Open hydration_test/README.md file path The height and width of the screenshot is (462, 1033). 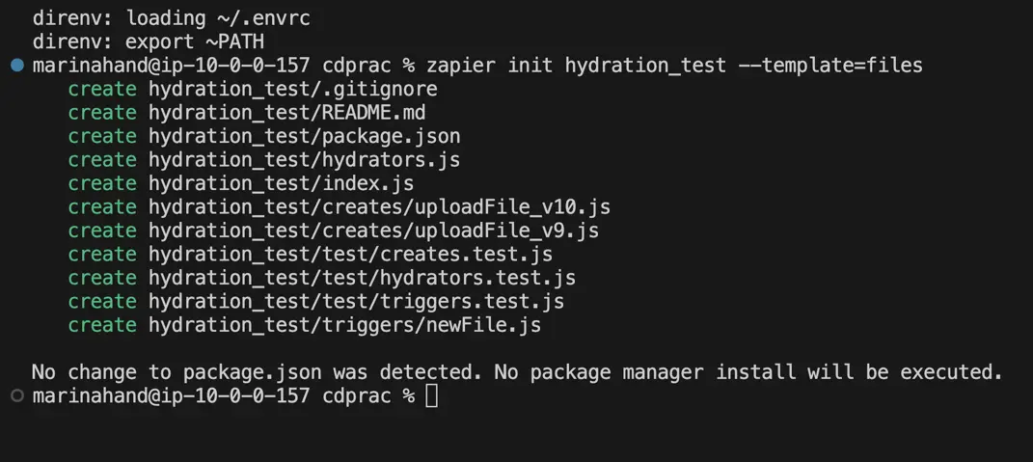[x=287, y=113]
